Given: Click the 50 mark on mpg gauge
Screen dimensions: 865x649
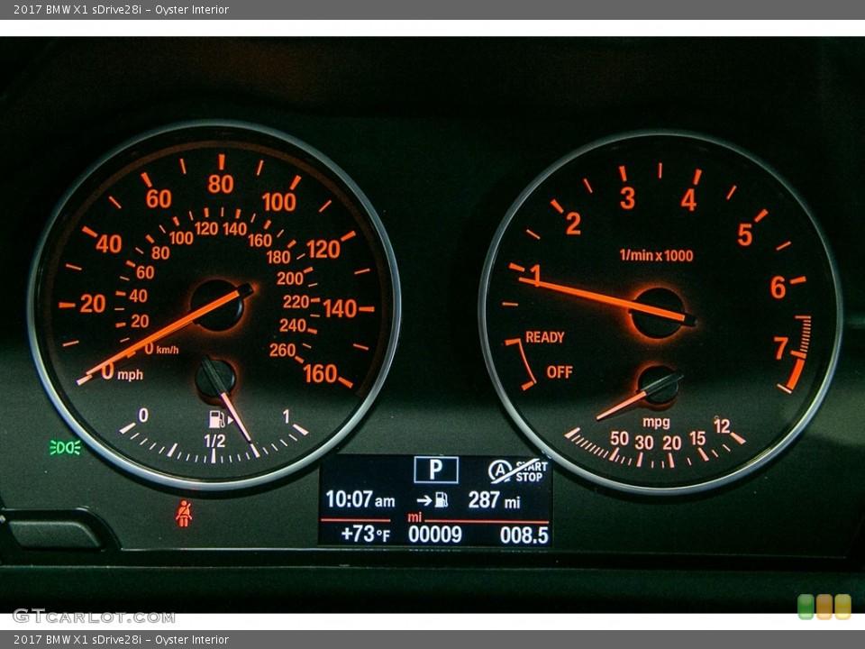Looking at the screenshot, I should pos(620,439).
